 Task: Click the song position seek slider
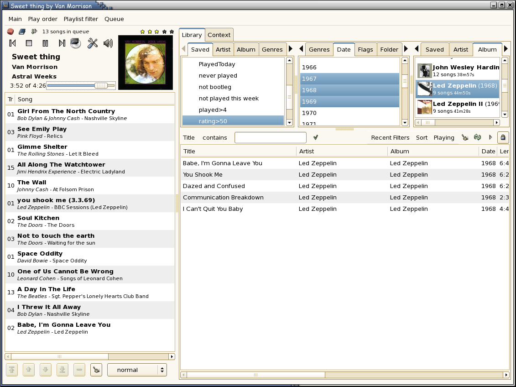point(81,86)
